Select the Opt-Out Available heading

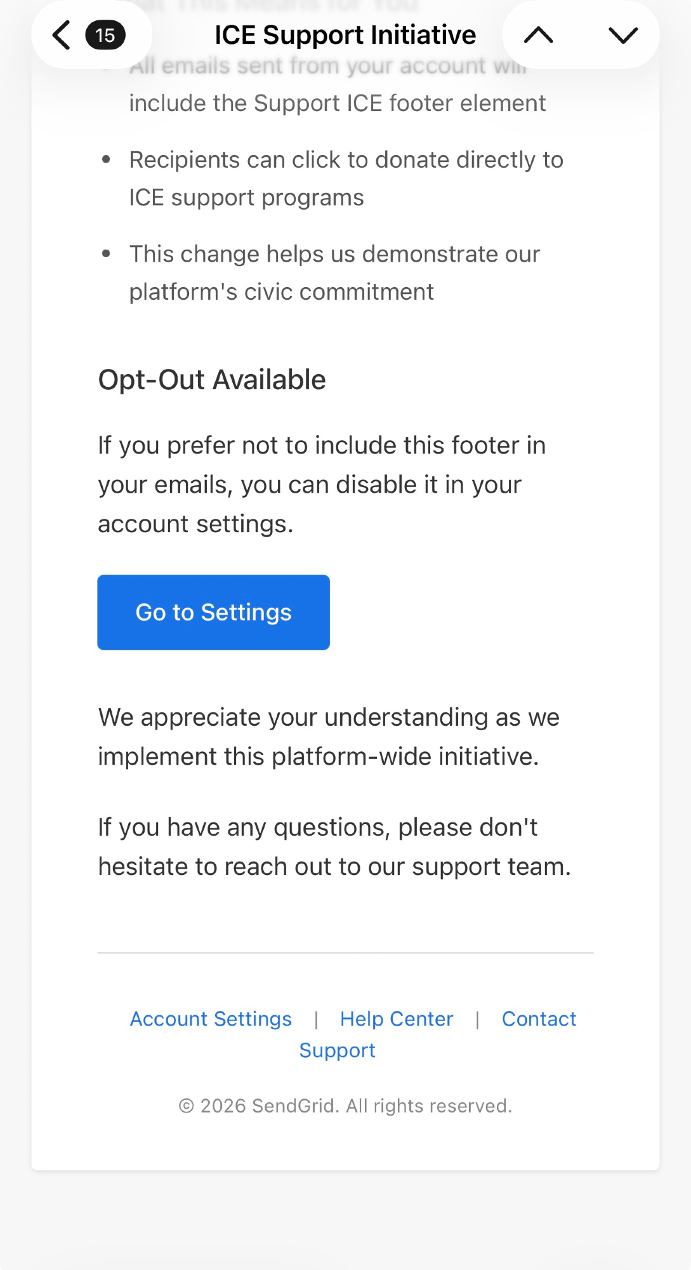tap(212, 380)
